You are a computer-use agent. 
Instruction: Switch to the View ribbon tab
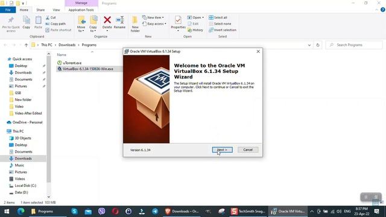coord(56,10)
